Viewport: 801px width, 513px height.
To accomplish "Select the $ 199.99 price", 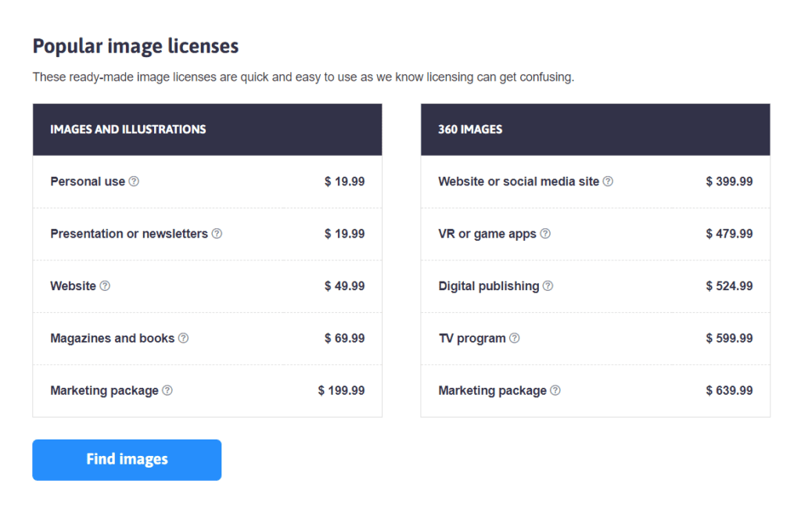I will point(341,390).
